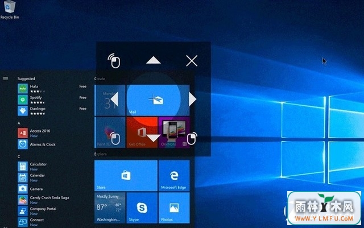
Task: Click the Free label next to Spotify
Action: pos(83,98)
